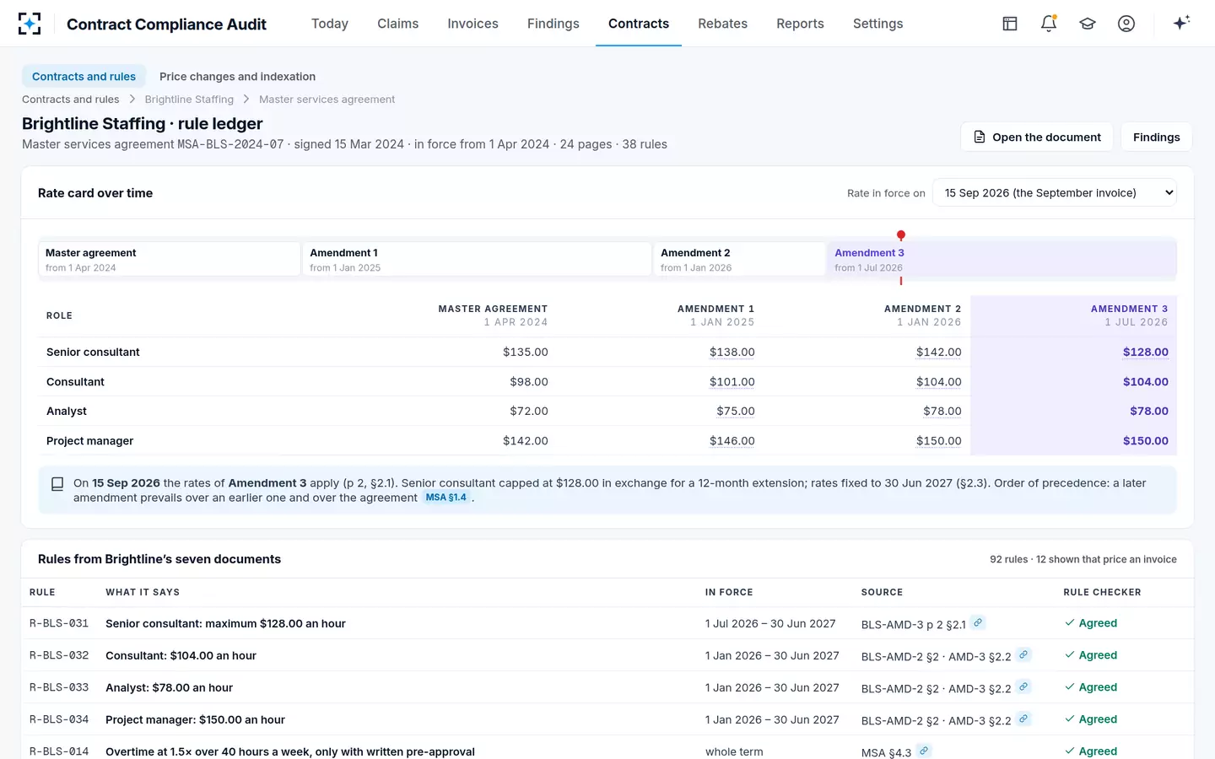
Task: Open the learning graduation cap icon
Action: (x=1088, y=24)
